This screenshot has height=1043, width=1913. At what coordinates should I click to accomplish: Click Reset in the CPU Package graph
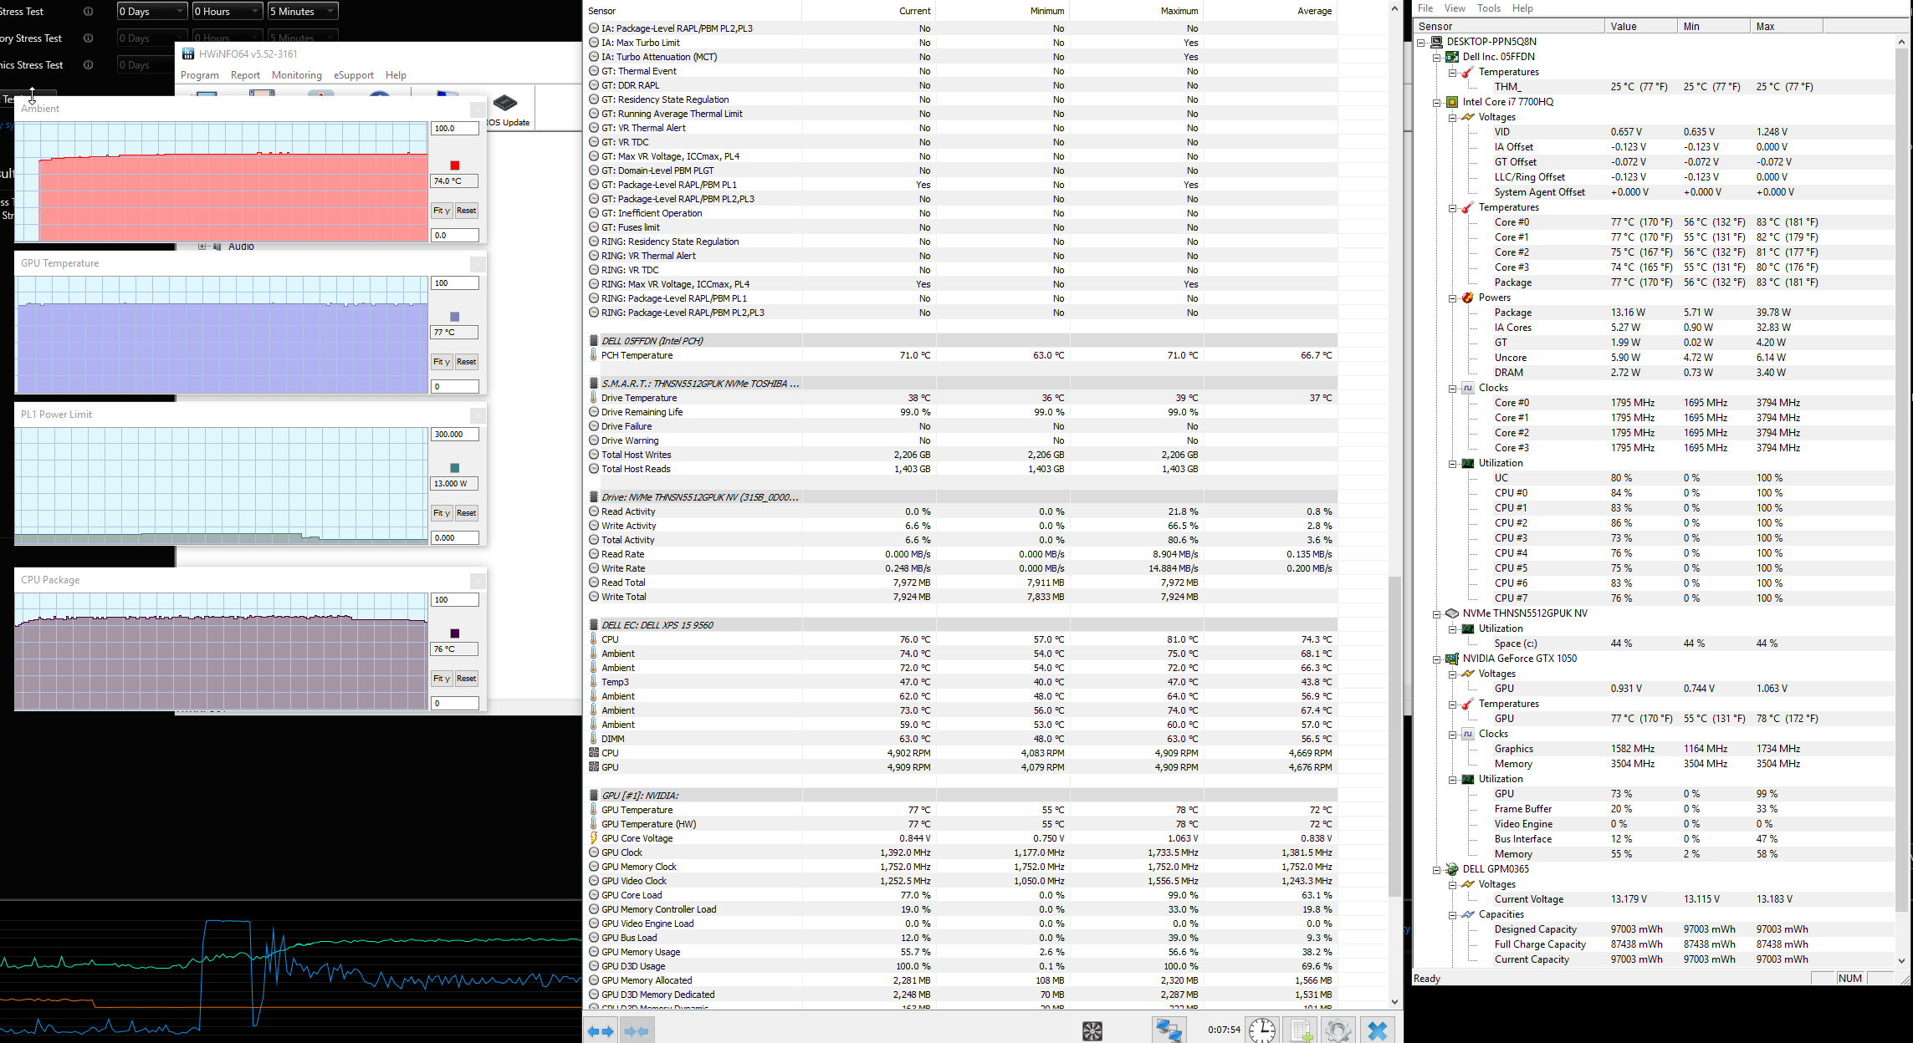(x=467, y=679)
